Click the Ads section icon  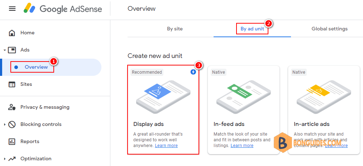pos(12,50)
